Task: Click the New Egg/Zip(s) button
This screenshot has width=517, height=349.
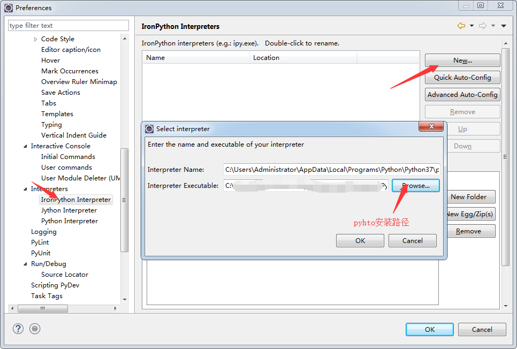Action: tap(471, 214)
